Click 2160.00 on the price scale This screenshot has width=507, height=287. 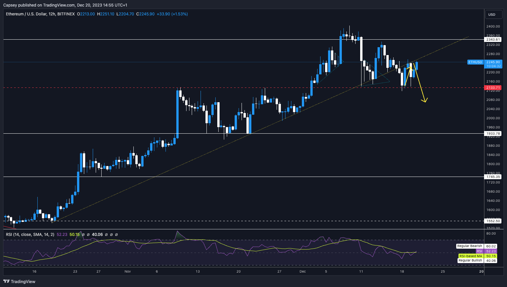click(493, 81)
